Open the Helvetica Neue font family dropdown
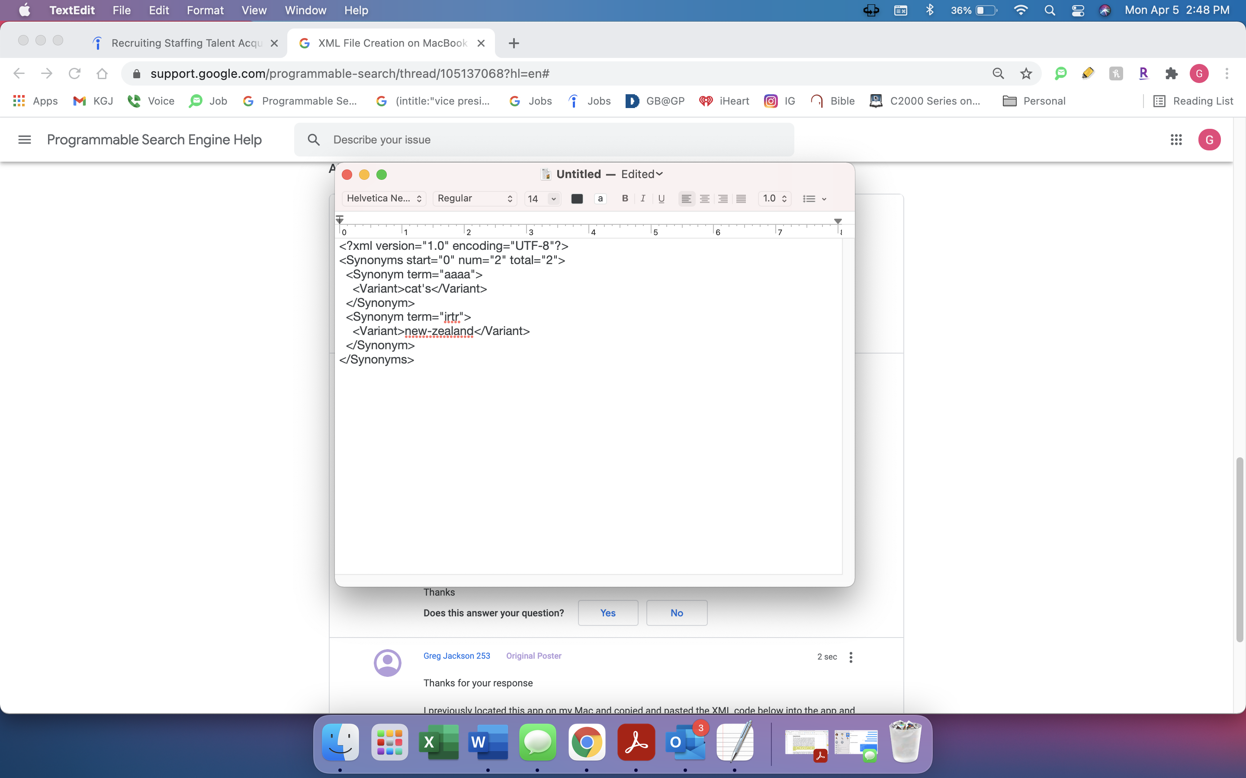The image size is (1246, 778). (384, 199)
